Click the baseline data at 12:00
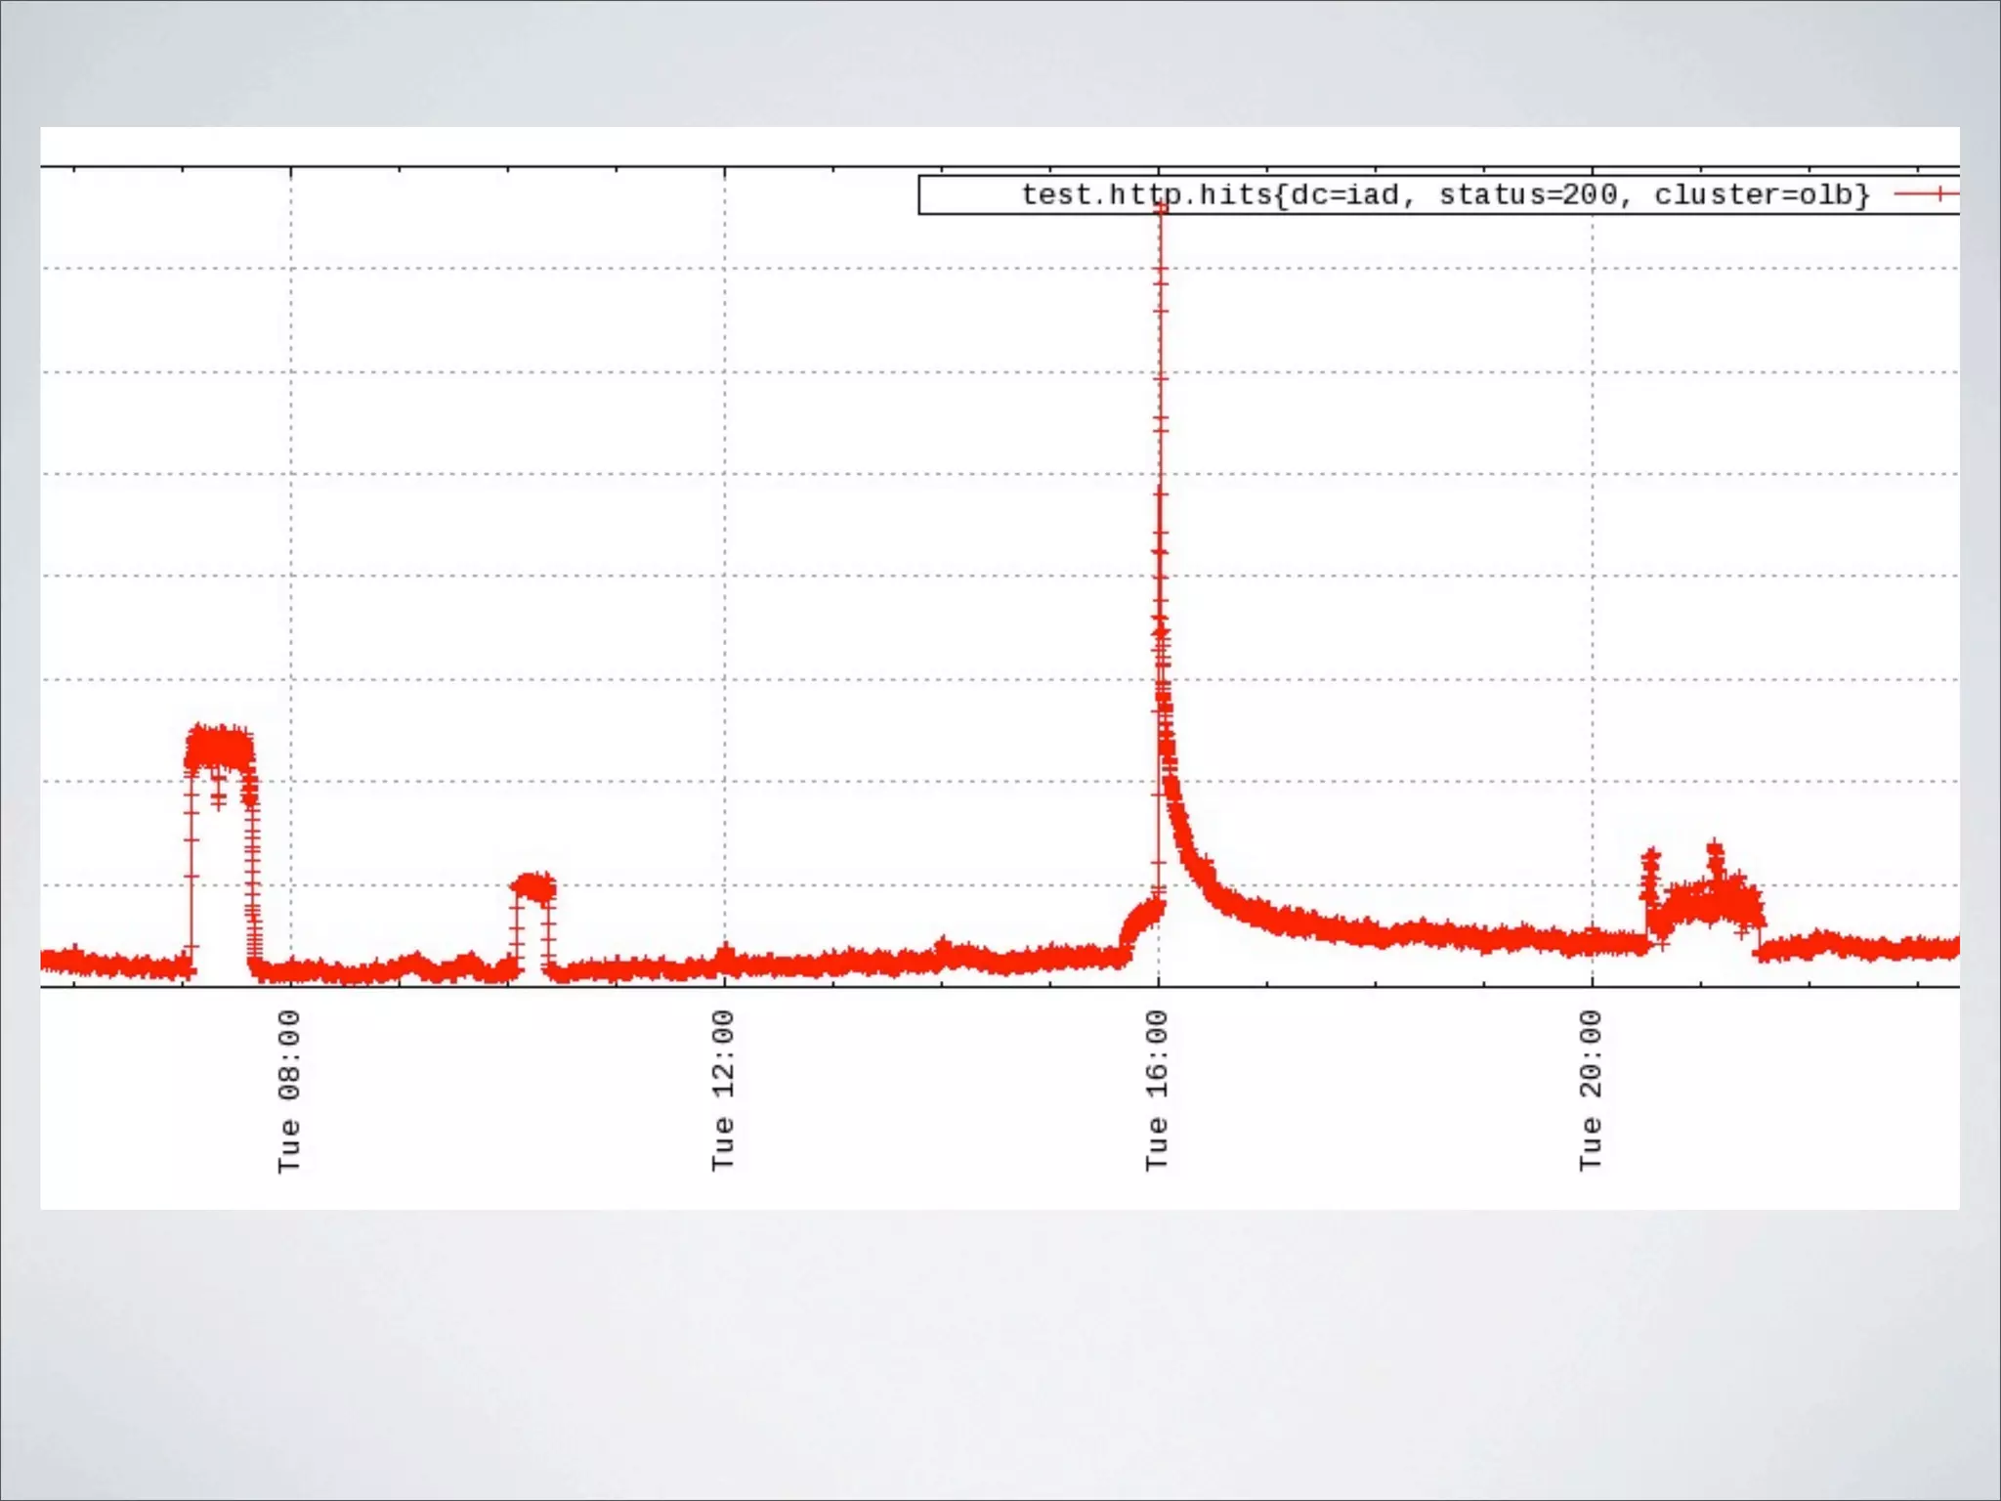 724,964
